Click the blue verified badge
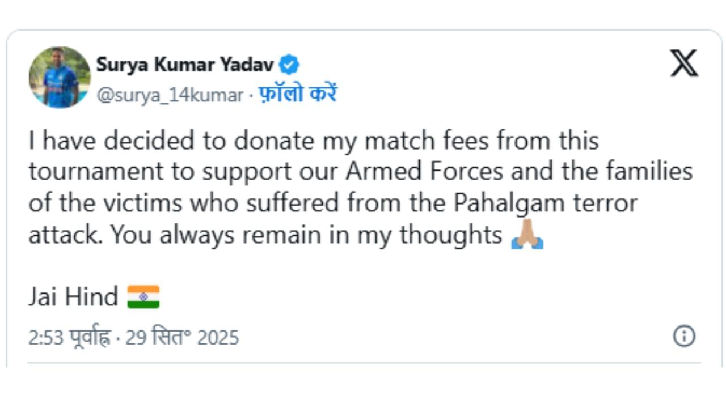The image size is (726, 408). (290, 65)
